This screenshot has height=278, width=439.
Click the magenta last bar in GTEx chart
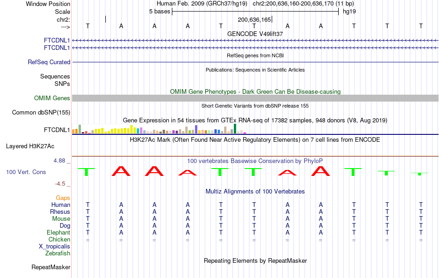pyautogui.click(x=245, y=133)
